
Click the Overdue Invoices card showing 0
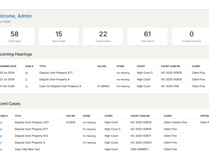(x=191, y=36)
